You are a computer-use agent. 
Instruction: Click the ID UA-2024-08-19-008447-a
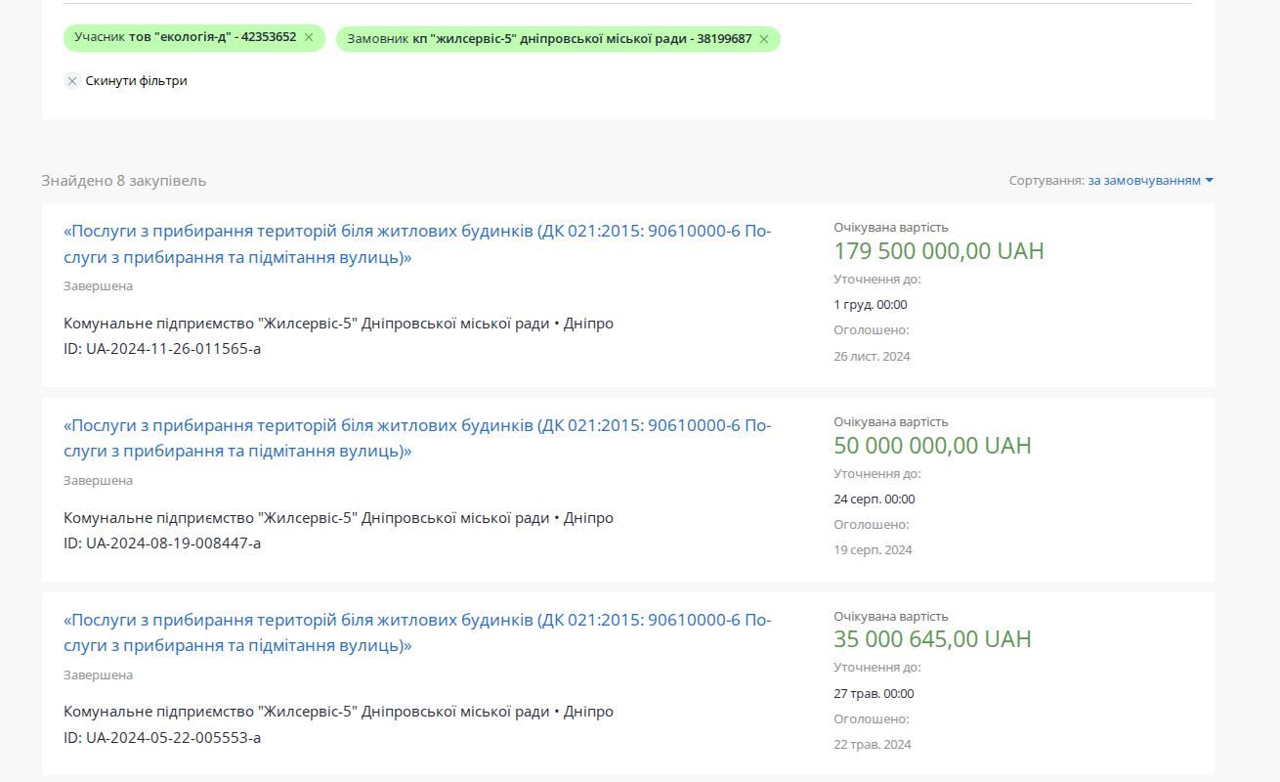tap(162, 543)
